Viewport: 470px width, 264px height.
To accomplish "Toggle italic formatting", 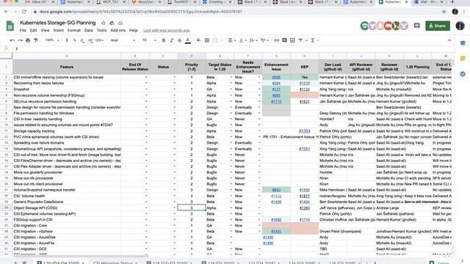I will point(171,40).
